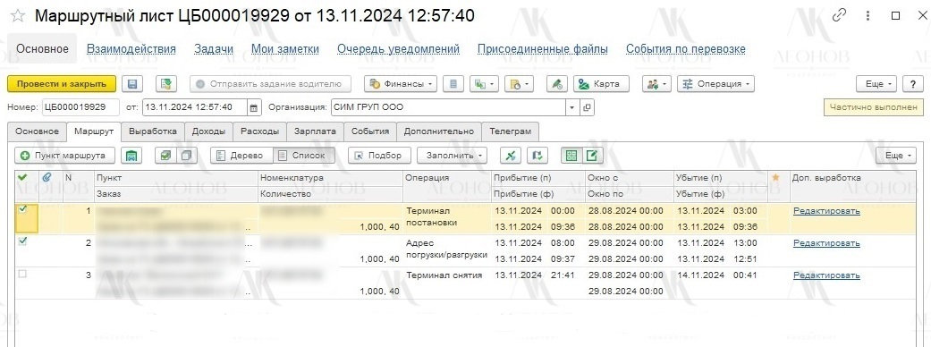The height and width of the screenshot is (347, 931).
Task: Click the route optimize green arrows icon
Action: coord(510,155)
